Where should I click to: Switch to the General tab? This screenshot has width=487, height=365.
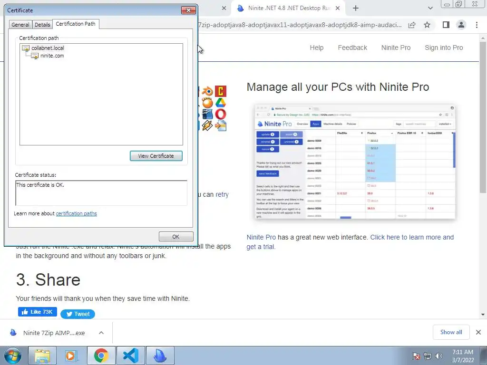pos(20,25)
